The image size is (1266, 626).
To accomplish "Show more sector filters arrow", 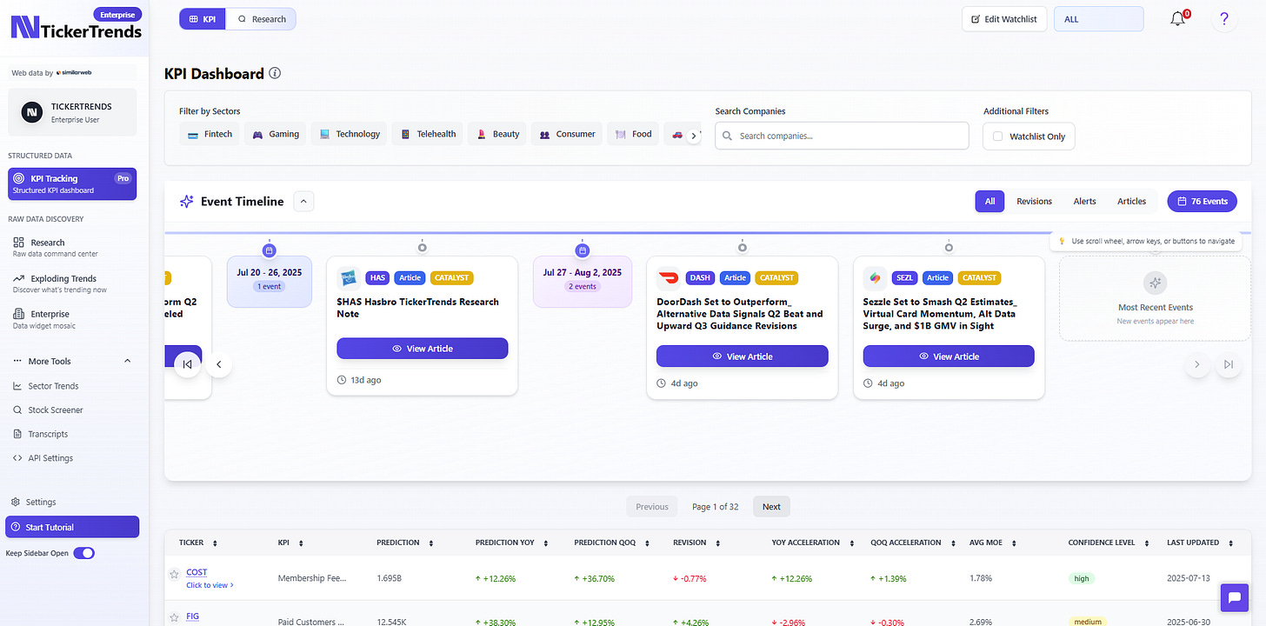I will (x=693, y=136).
